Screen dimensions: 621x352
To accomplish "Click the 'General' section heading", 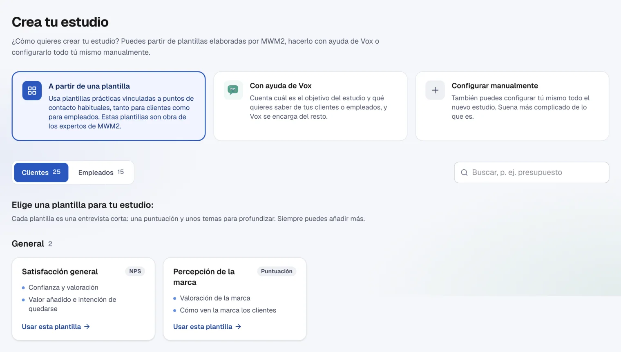I will (28, 244).
